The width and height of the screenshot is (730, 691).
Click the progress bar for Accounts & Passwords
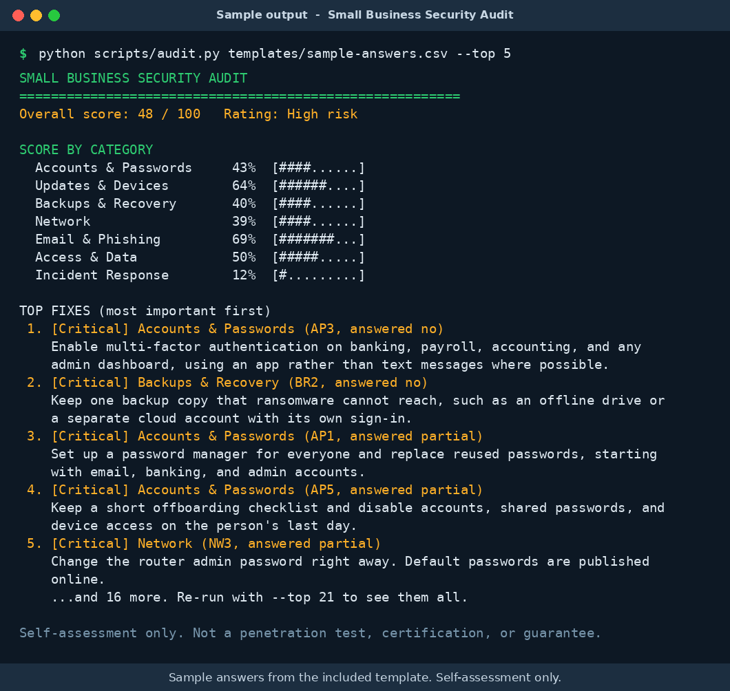pos(318,167)
